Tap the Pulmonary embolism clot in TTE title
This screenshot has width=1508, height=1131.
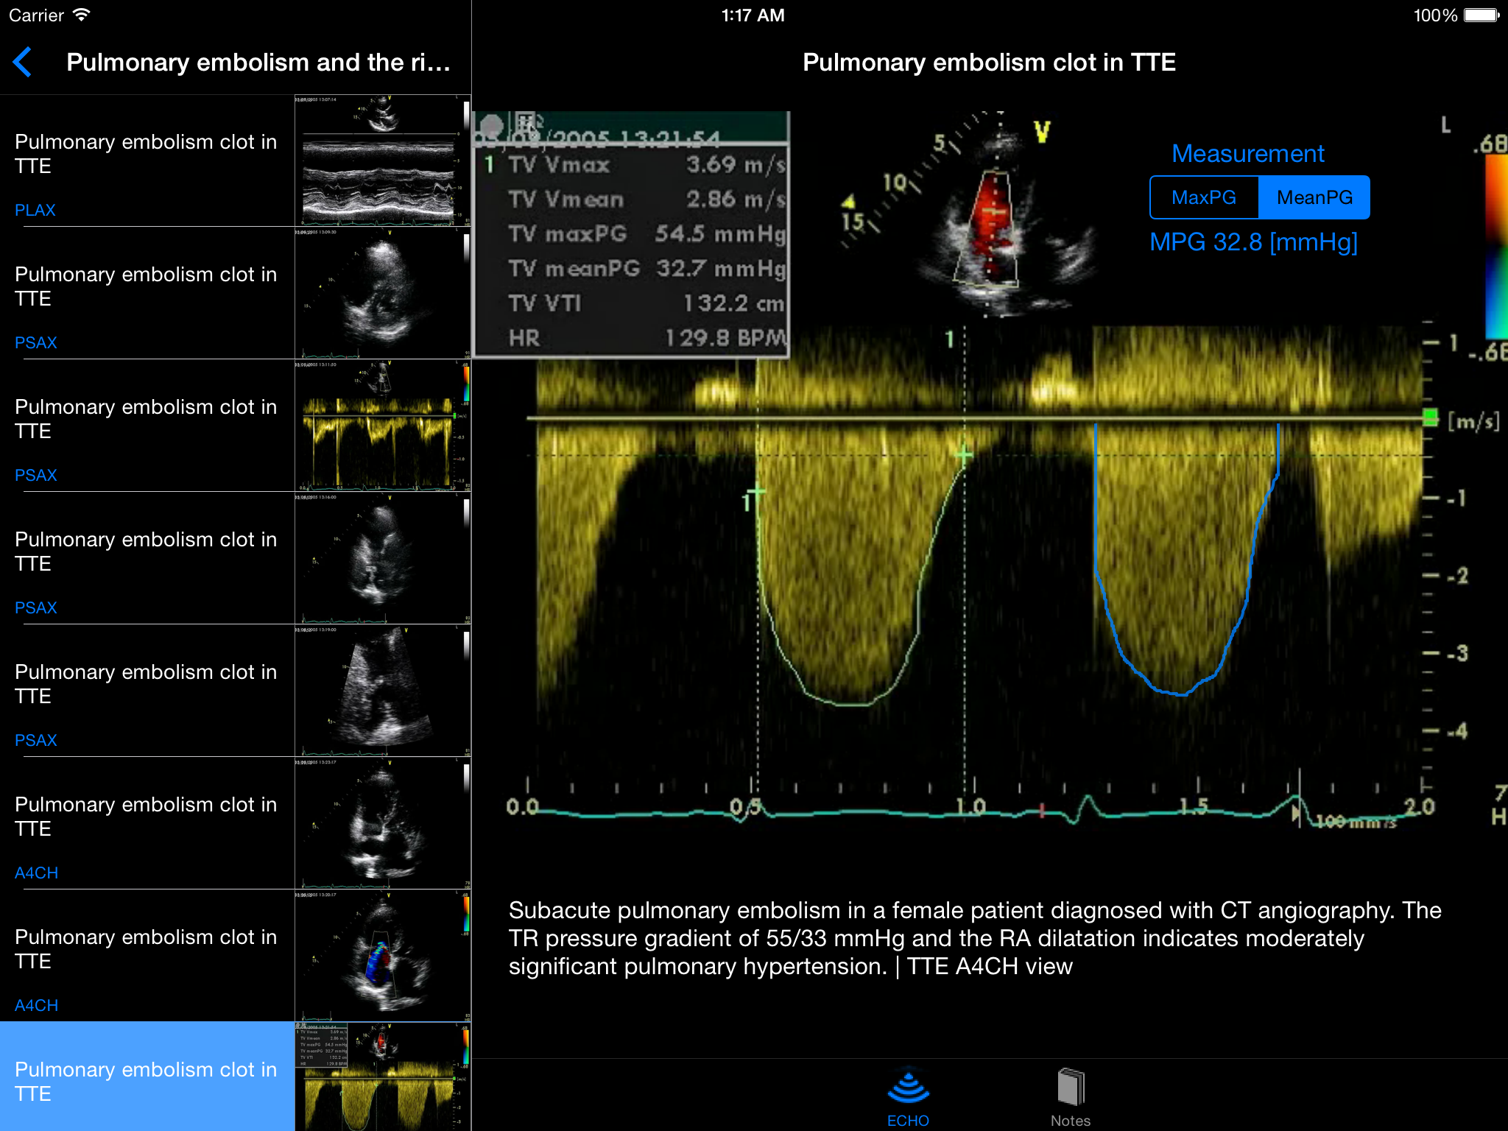tap(989, 63)
